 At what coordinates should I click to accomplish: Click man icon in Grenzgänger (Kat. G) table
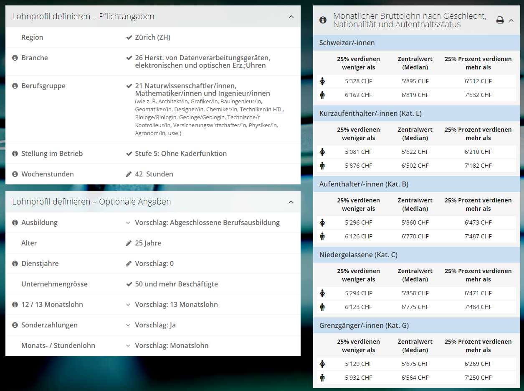322,378
